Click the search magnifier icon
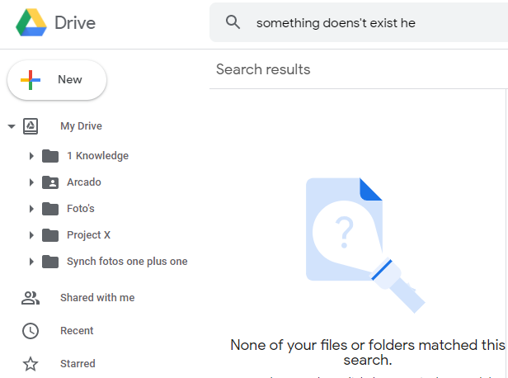Screen dimensions: 508x378 click(233, 22)
